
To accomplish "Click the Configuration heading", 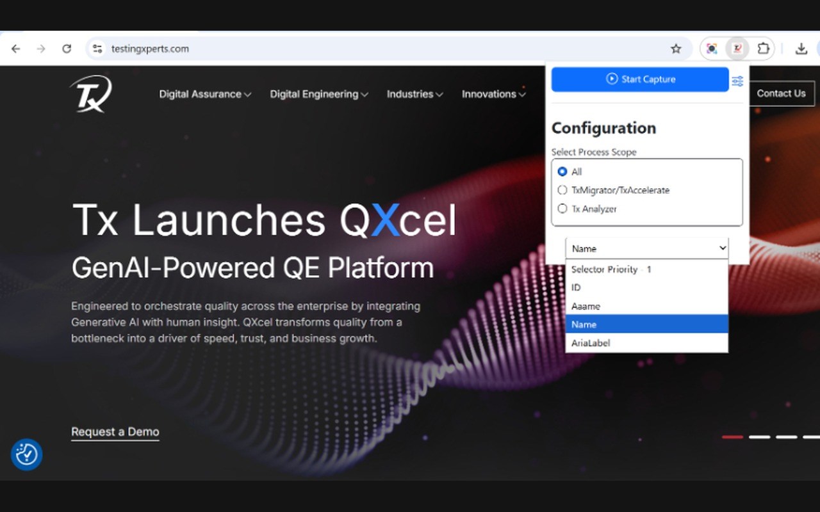I will (x=603, y=128).
